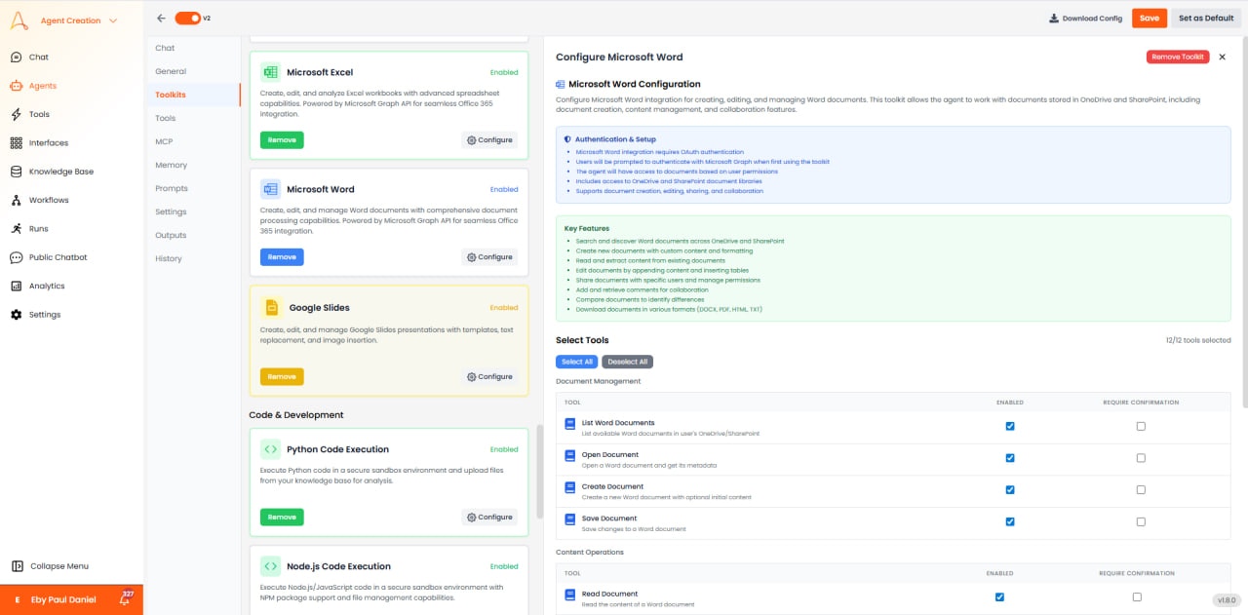The width and height of the screenshot is (1248, 615).
Task: Check Require Confirmation for List Word Documents
Action: [1141, 426]
